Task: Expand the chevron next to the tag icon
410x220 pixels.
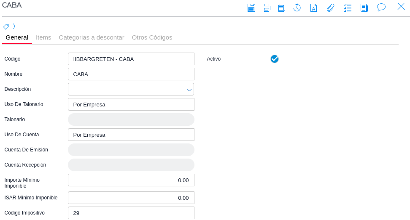Action: (14, 27)
